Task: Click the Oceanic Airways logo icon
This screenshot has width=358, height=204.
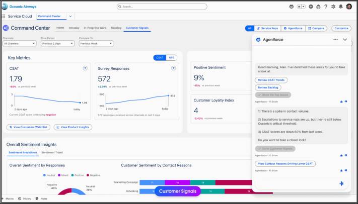Action: point(5,7)
